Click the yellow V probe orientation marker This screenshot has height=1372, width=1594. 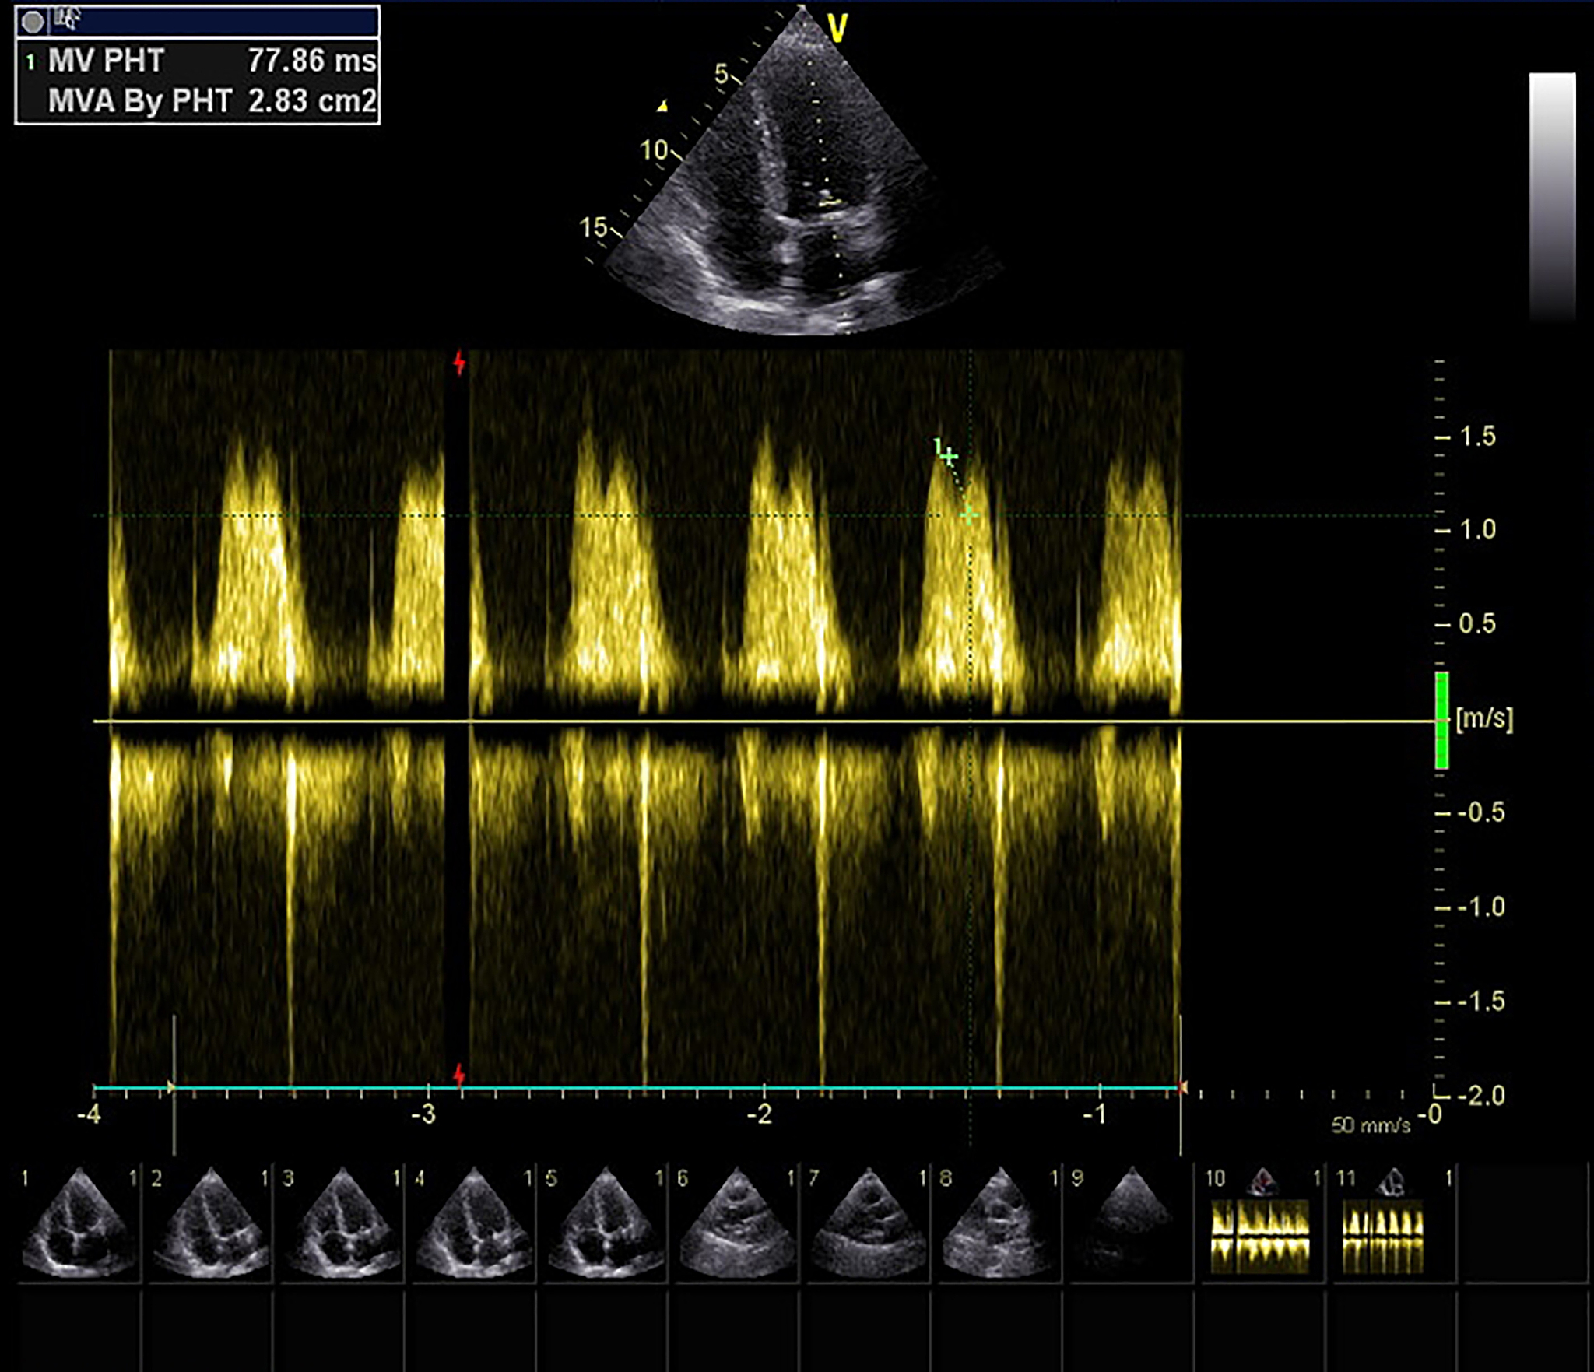(837, 29)
